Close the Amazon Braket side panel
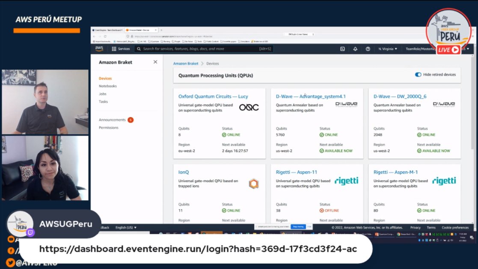This screenshot has height=269, width=478. click(x=155, y=62)
